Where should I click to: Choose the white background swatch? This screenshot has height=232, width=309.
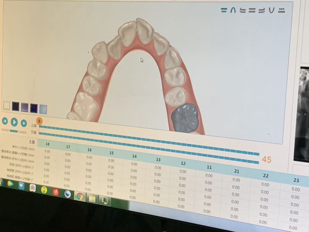[7, 106]
